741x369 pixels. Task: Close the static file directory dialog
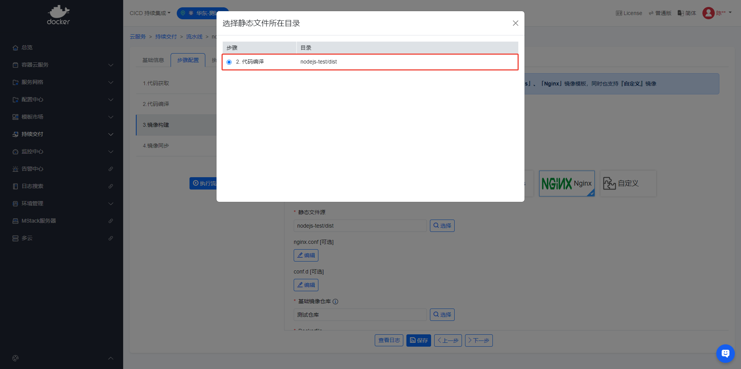click(515, 23)
